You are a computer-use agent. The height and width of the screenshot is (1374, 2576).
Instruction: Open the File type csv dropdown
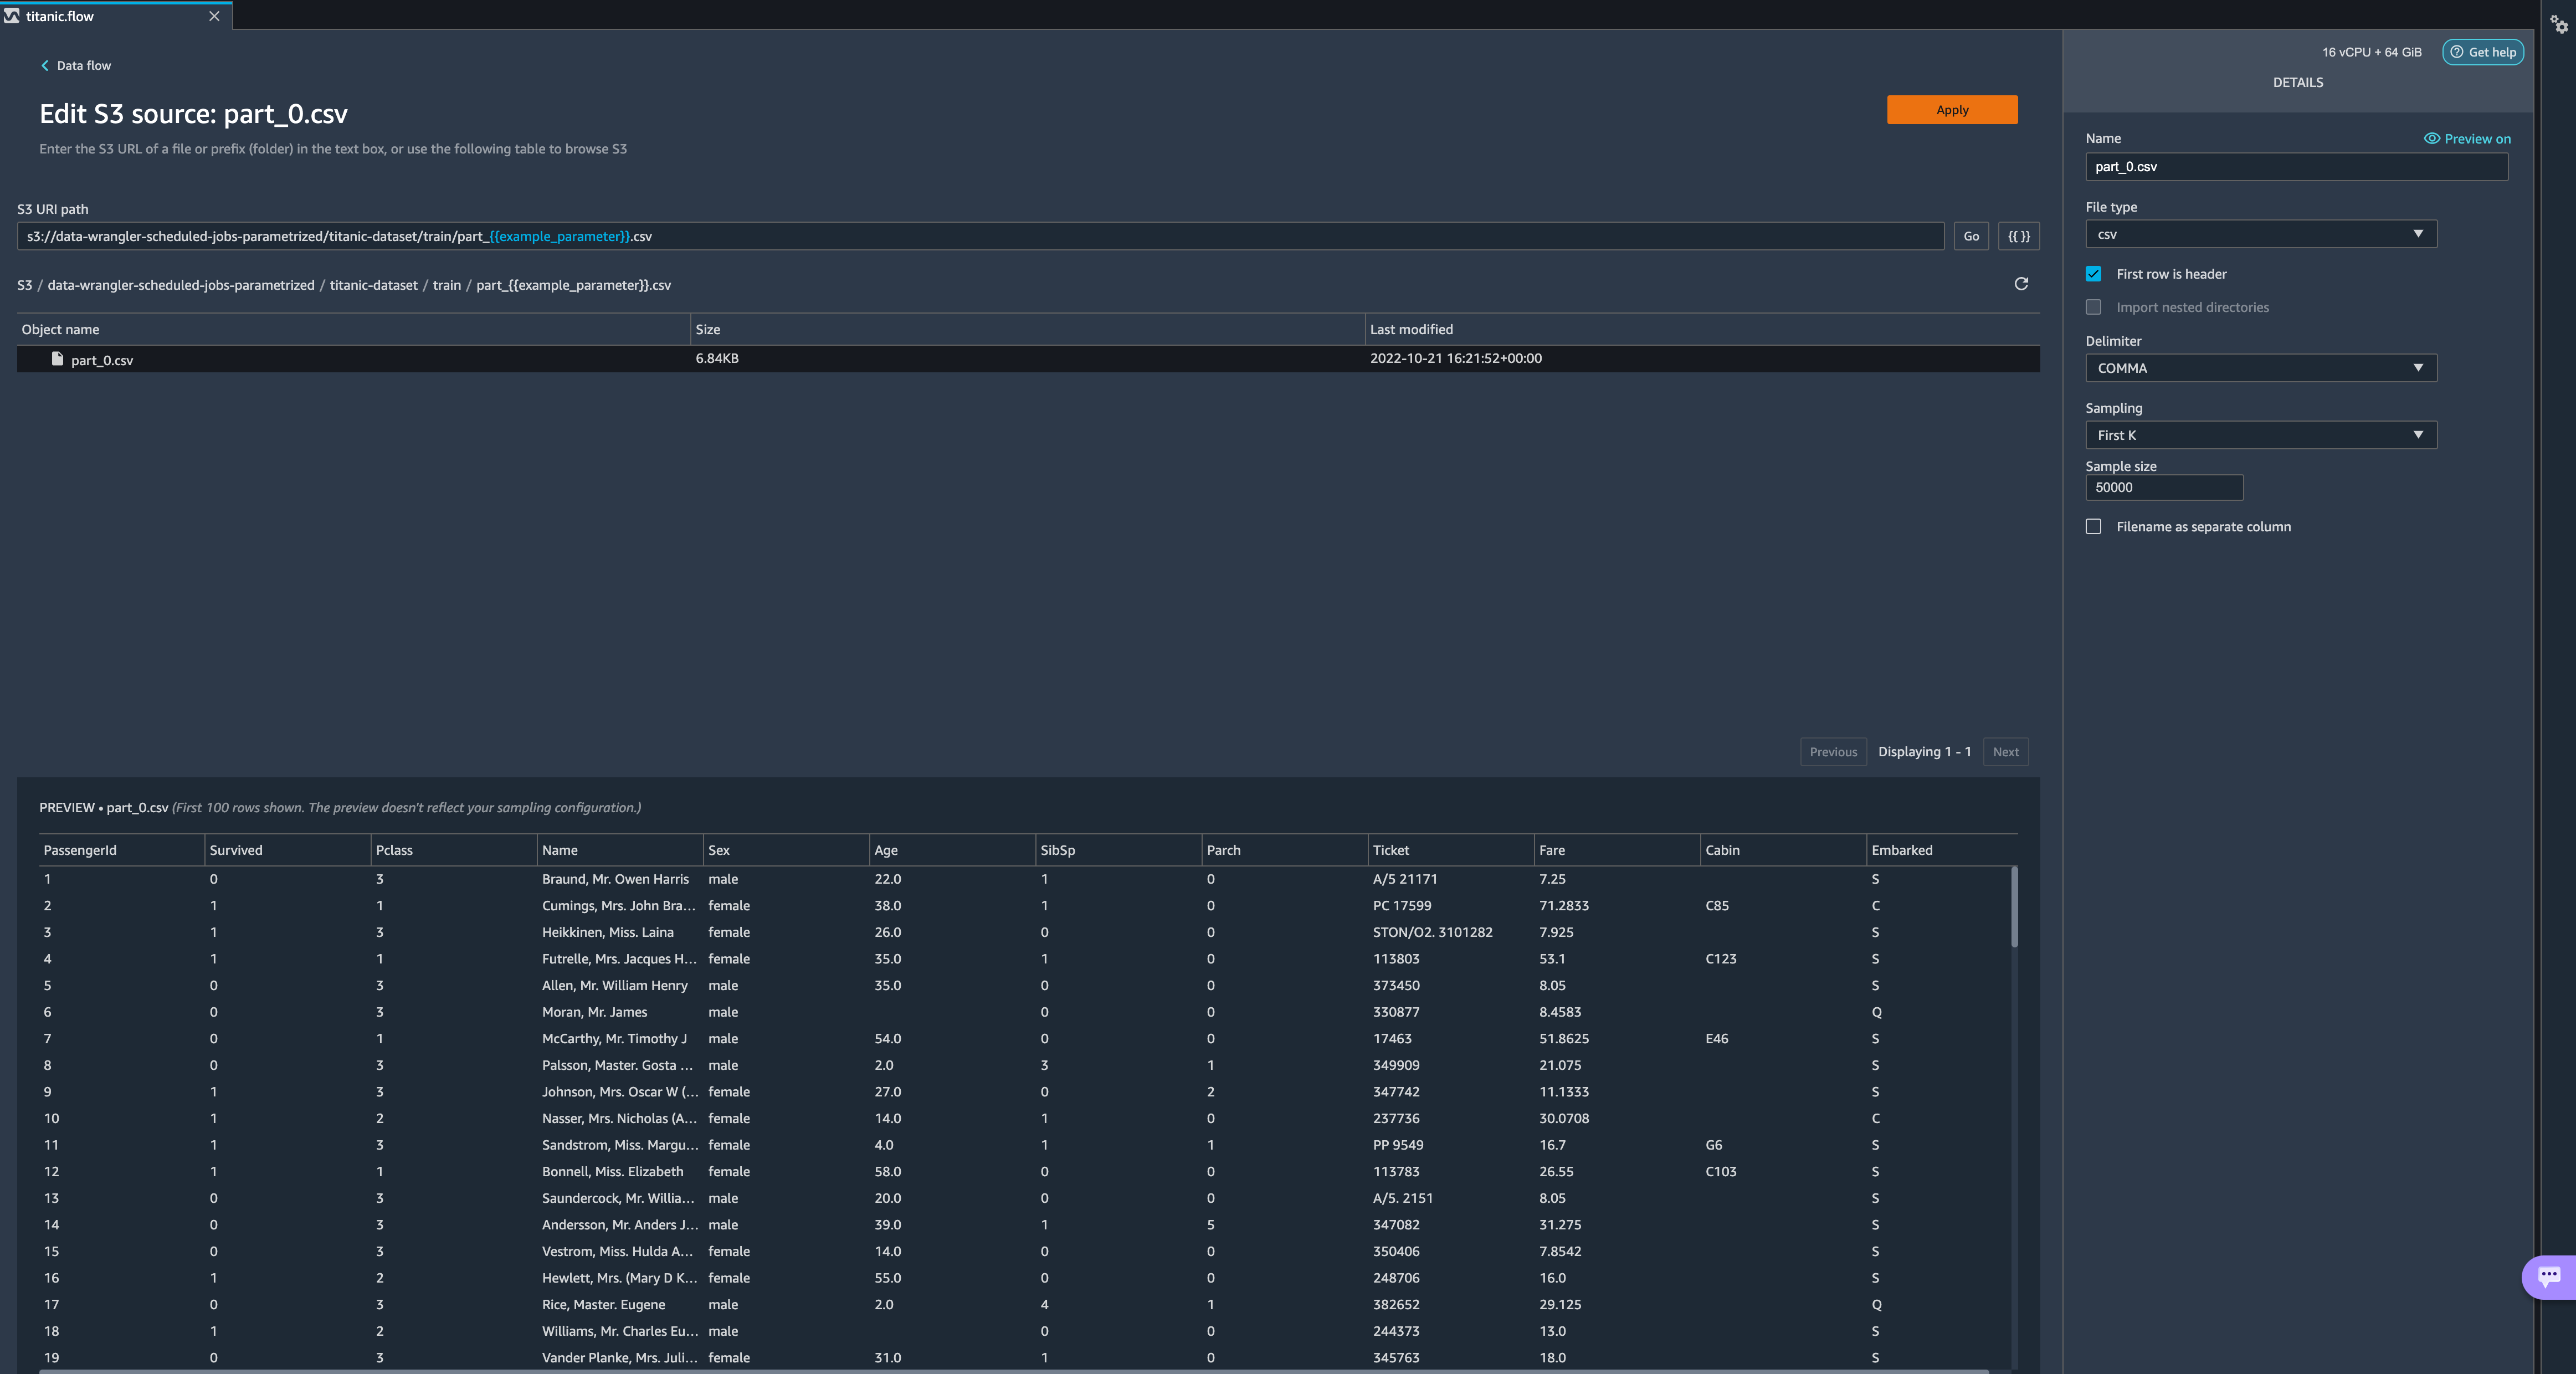(x=2260, y=234)
